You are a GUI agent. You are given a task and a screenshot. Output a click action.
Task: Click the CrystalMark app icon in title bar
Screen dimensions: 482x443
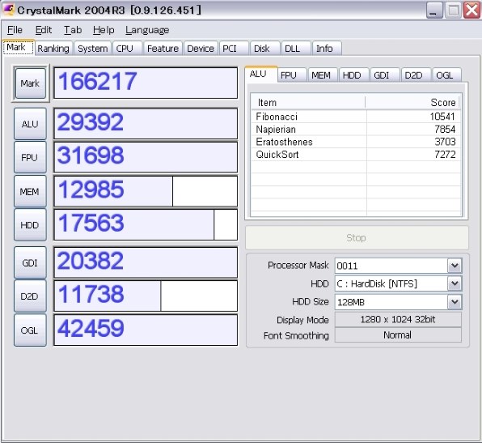[x=8, y=10]
